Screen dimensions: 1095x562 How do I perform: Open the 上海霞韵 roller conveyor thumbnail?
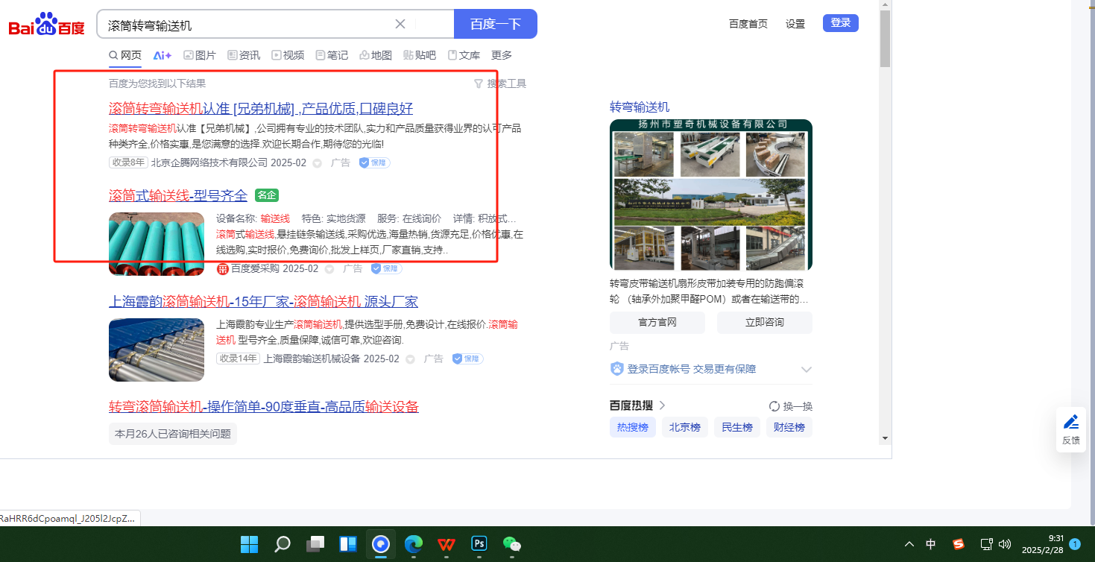tap(157, 350)
